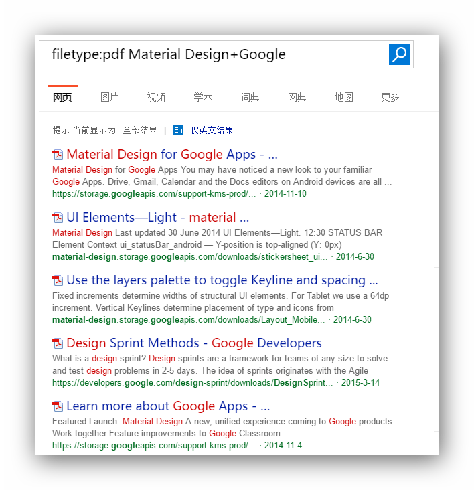474x490 pixels.
Task: Click PDF icon beside Use the layers palette result
Action: click(58, 280)
